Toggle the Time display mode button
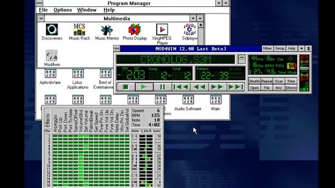 click(291, 81)
